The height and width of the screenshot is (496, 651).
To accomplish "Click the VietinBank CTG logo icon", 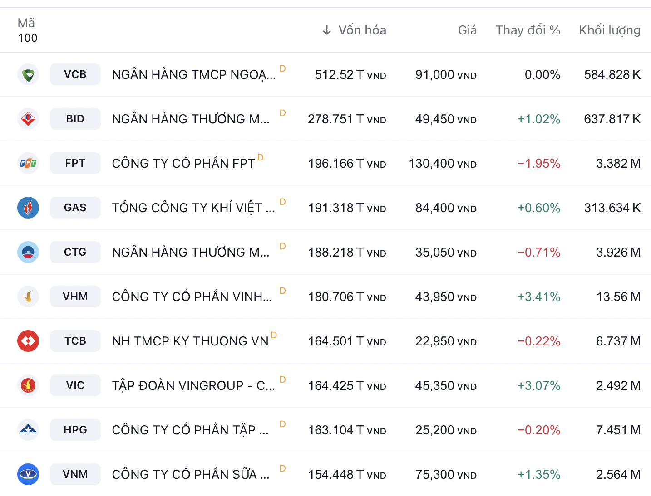I will click(x=28, y=252).
